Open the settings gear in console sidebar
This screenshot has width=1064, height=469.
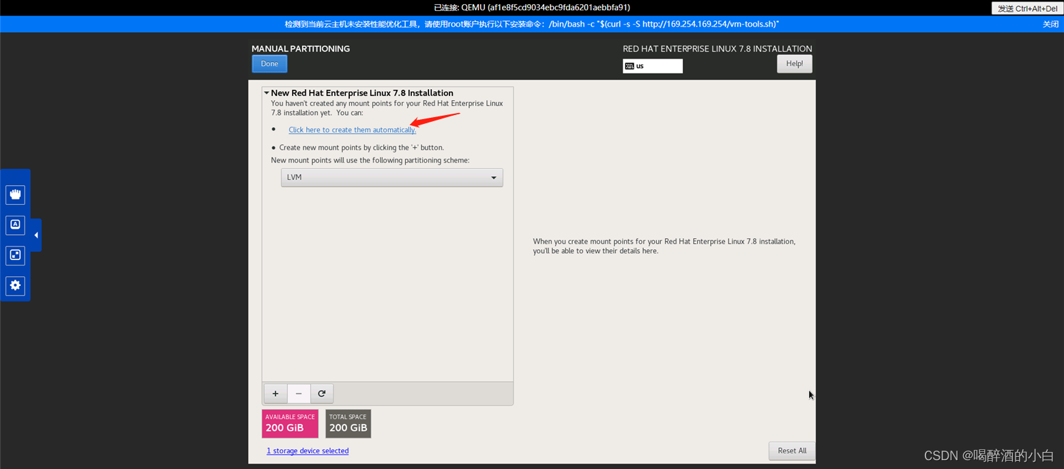pyautogui.click(x=16, y=285)
